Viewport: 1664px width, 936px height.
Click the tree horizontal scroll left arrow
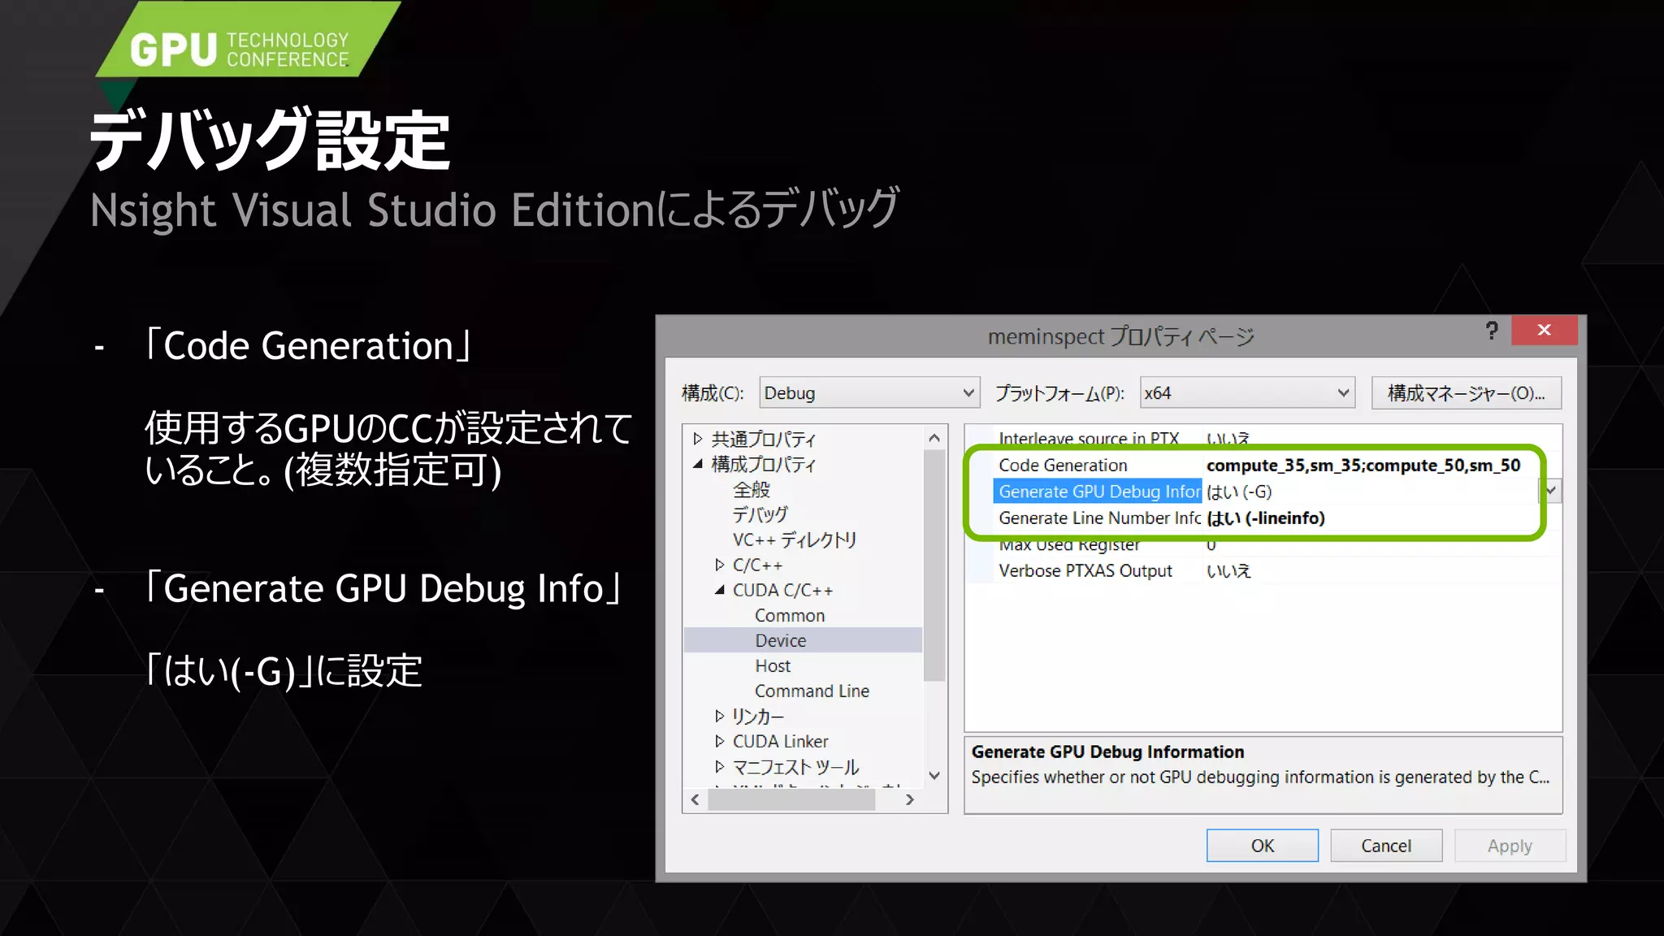click(x=695, y=800)
